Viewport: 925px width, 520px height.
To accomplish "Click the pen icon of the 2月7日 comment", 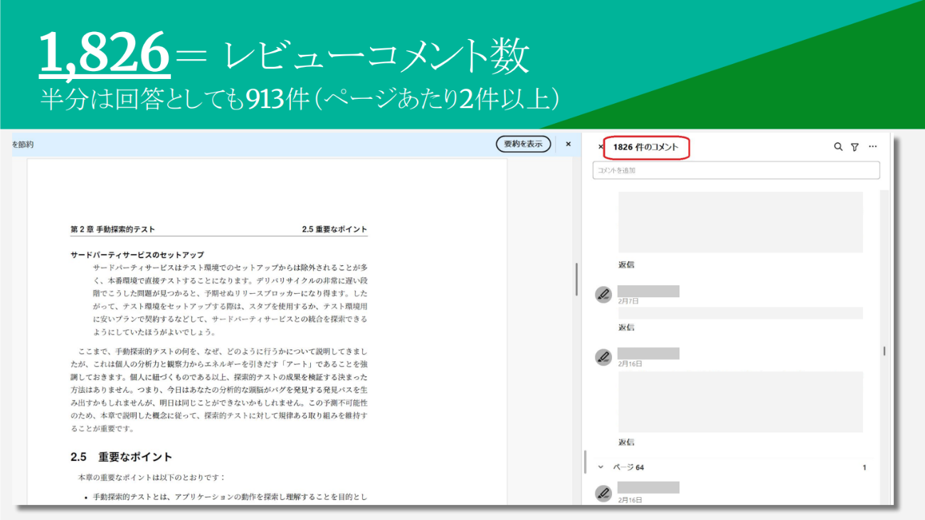I will pyautogui.click(x=603, y=295).
